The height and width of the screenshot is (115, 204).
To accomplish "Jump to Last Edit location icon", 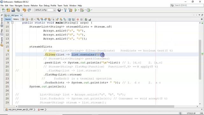I will [23, 19].
